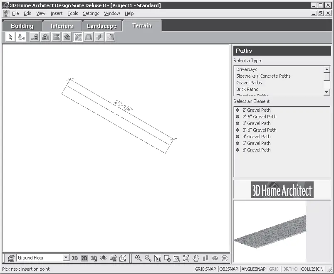This screenshot has width=334, height=274.
Task: Toggle ANGLESNAP in status bar
Action: [253, 269]
